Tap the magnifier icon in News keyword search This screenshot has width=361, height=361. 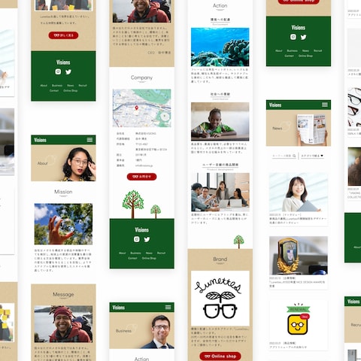294,156
